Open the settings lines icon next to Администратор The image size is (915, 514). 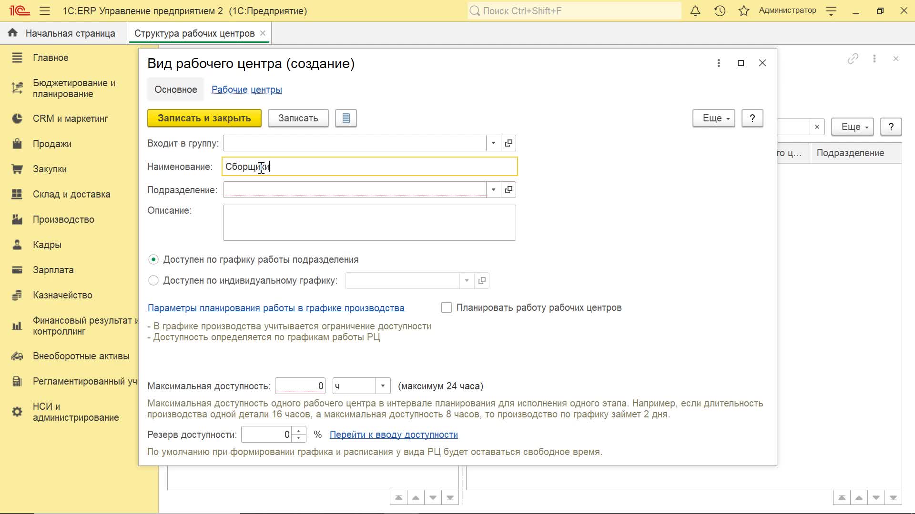831,11
